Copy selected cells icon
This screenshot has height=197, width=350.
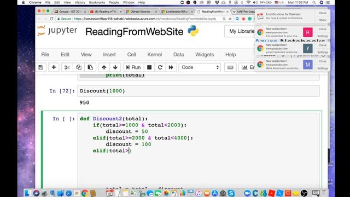click(x=79, y=67)
